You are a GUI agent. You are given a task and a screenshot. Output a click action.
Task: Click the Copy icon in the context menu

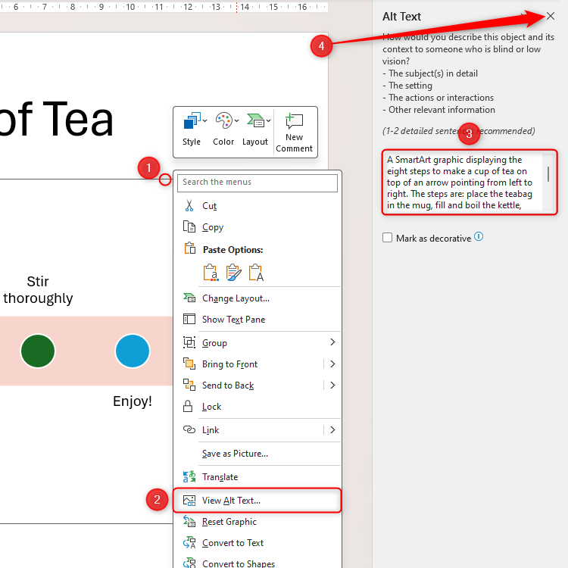coord(189,226)
